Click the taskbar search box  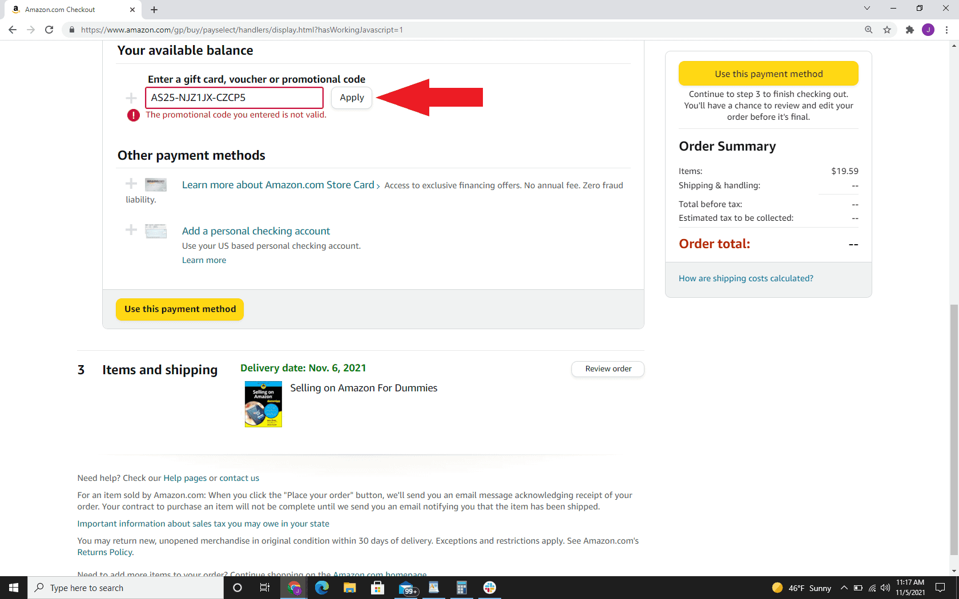[x=126, y=588]
